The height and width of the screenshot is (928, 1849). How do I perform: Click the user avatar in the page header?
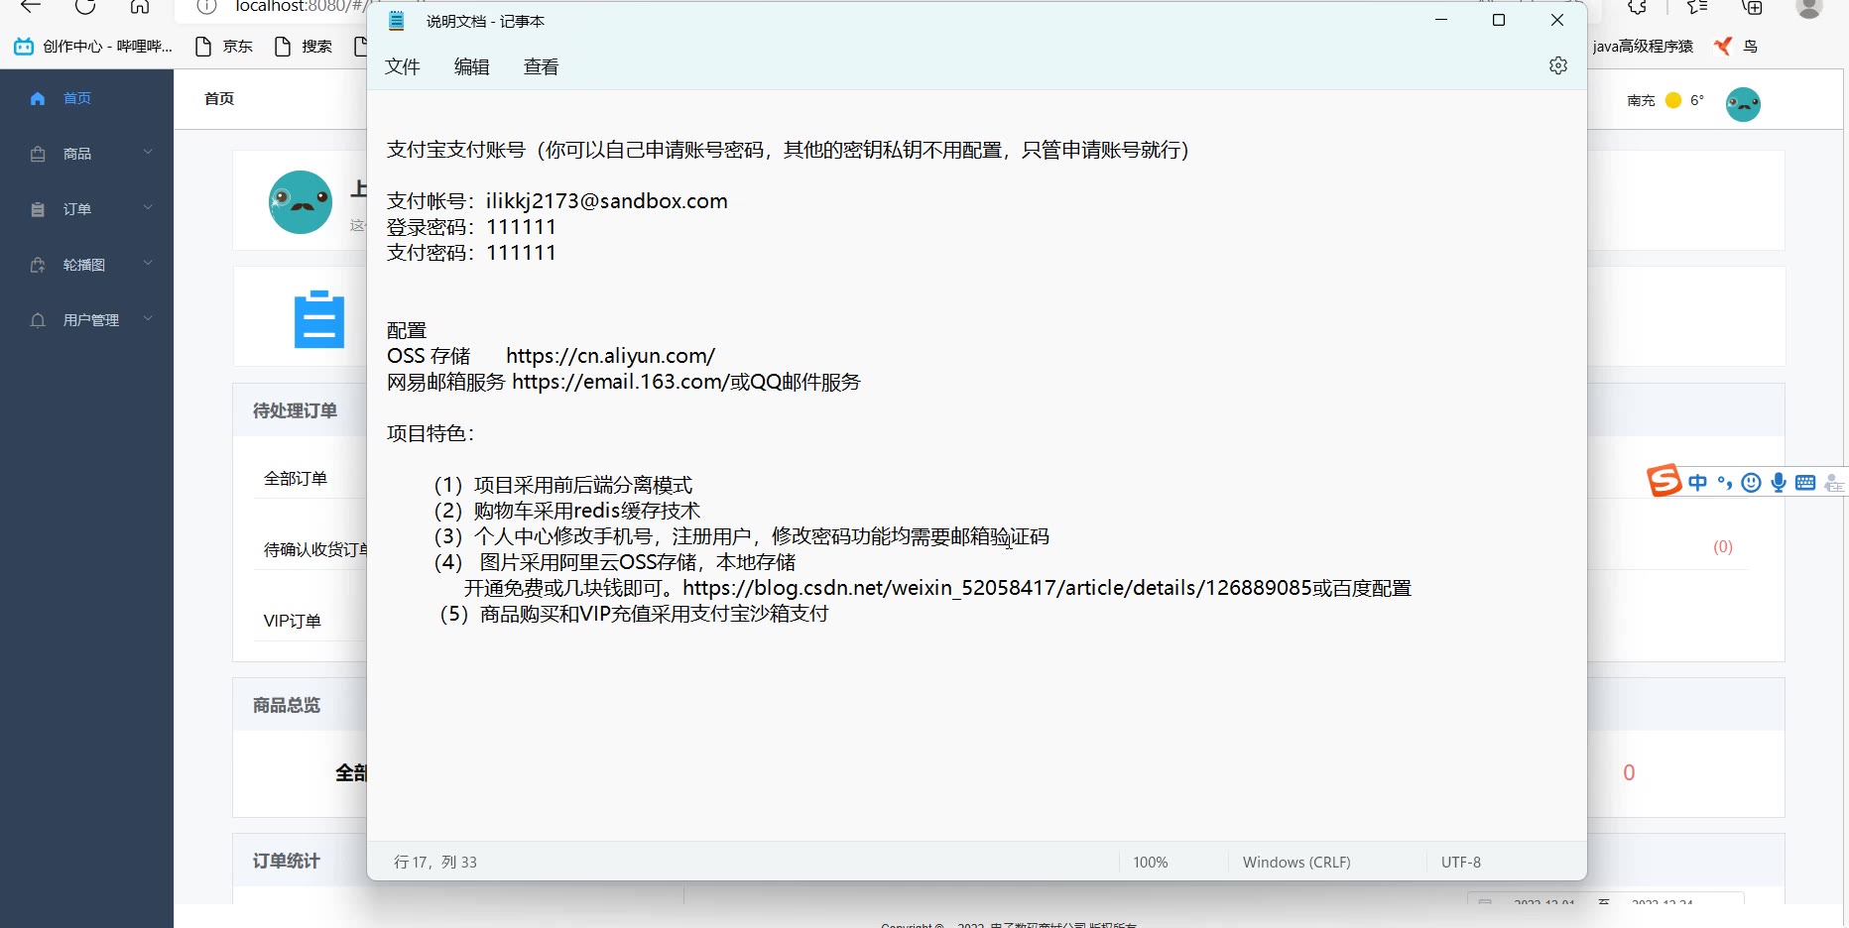[x=1743, y=104]
